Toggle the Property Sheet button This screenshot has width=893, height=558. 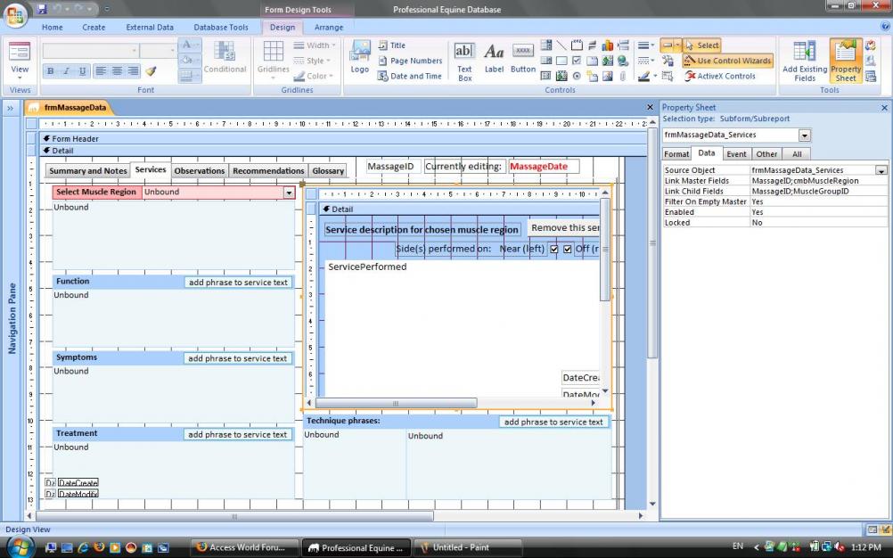(x=845, y=61)
